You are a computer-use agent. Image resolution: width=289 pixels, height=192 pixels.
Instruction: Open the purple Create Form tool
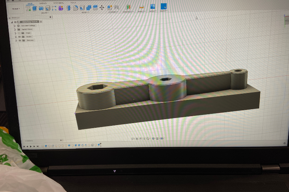61,8
